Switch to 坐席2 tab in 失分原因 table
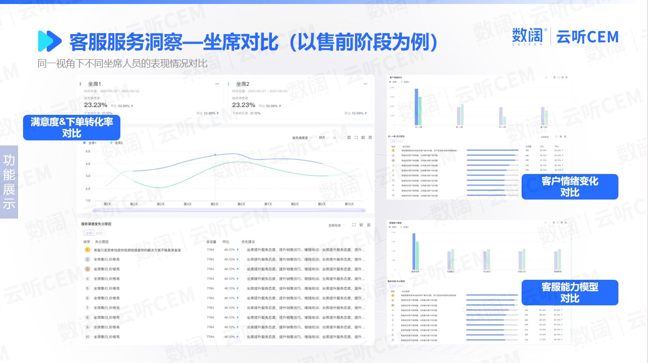Screen dimensions: 648x363 point(100,233)
